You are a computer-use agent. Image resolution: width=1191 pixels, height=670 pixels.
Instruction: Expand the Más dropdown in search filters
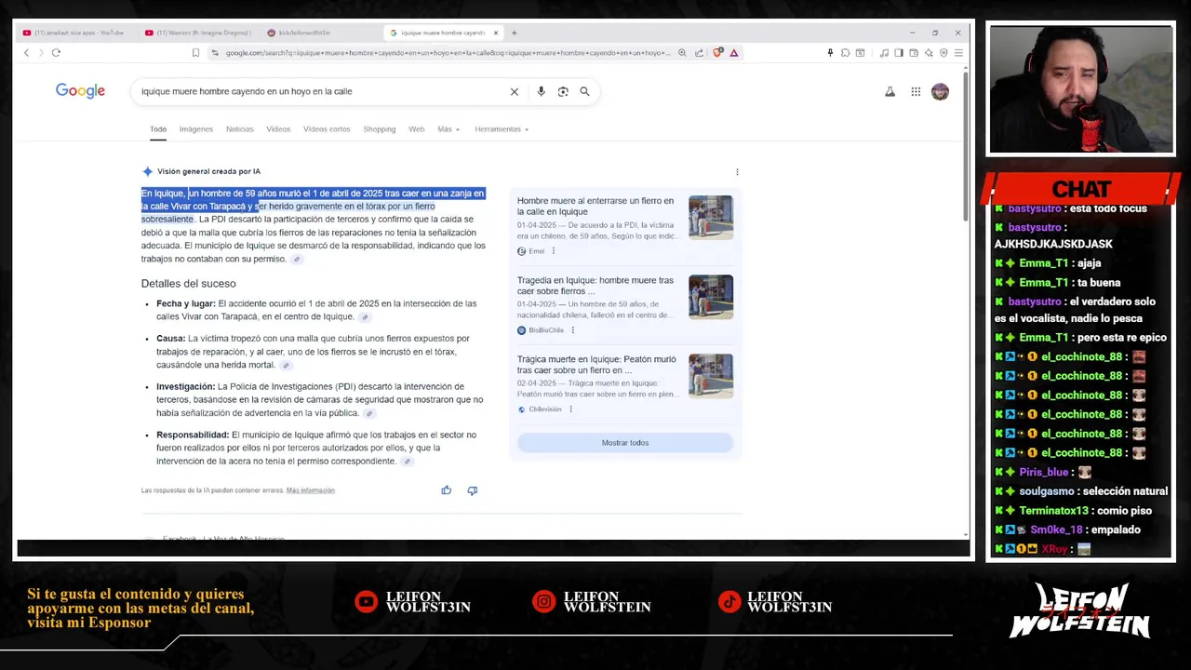pyautogui.click(x=448, y=129)
